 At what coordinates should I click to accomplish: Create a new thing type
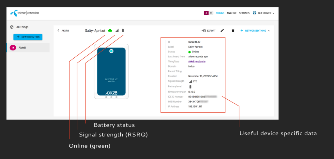(x=28, y=37)
